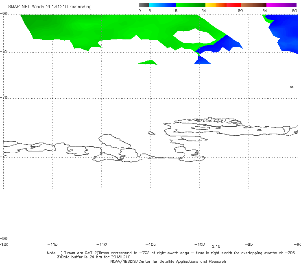
Task: Click the tiny island outline near the right edge
Action: point(292,87)
